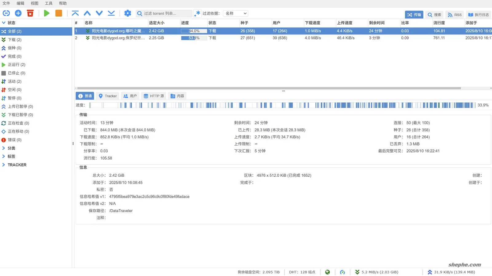The height and width of the screenshot is (276, 492).
Task: Click the /DataTraveler save path text
Action: [x=121, y=211]
